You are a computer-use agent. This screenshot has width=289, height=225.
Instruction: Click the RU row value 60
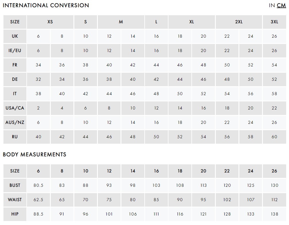274,137
